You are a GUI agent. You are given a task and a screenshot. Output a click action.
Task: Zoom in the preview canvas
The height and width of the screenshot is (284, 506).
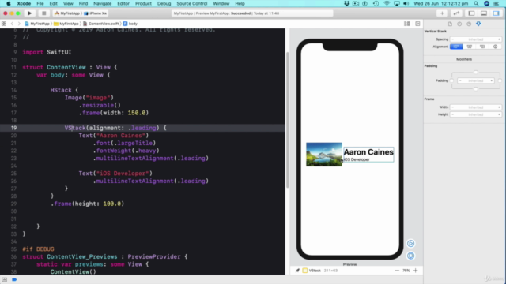416,271
